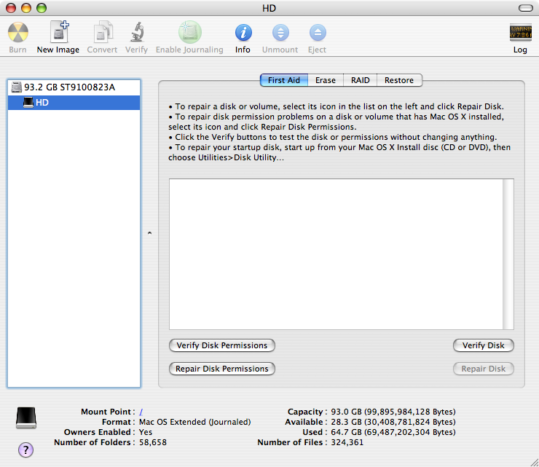Switch to the RAID tab
Screen dimensions: 539x467
pos(361,80)
